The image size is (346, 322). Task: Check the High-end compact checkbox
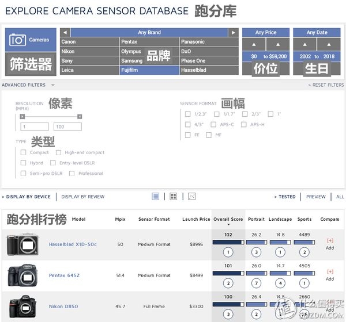point(58,152)
